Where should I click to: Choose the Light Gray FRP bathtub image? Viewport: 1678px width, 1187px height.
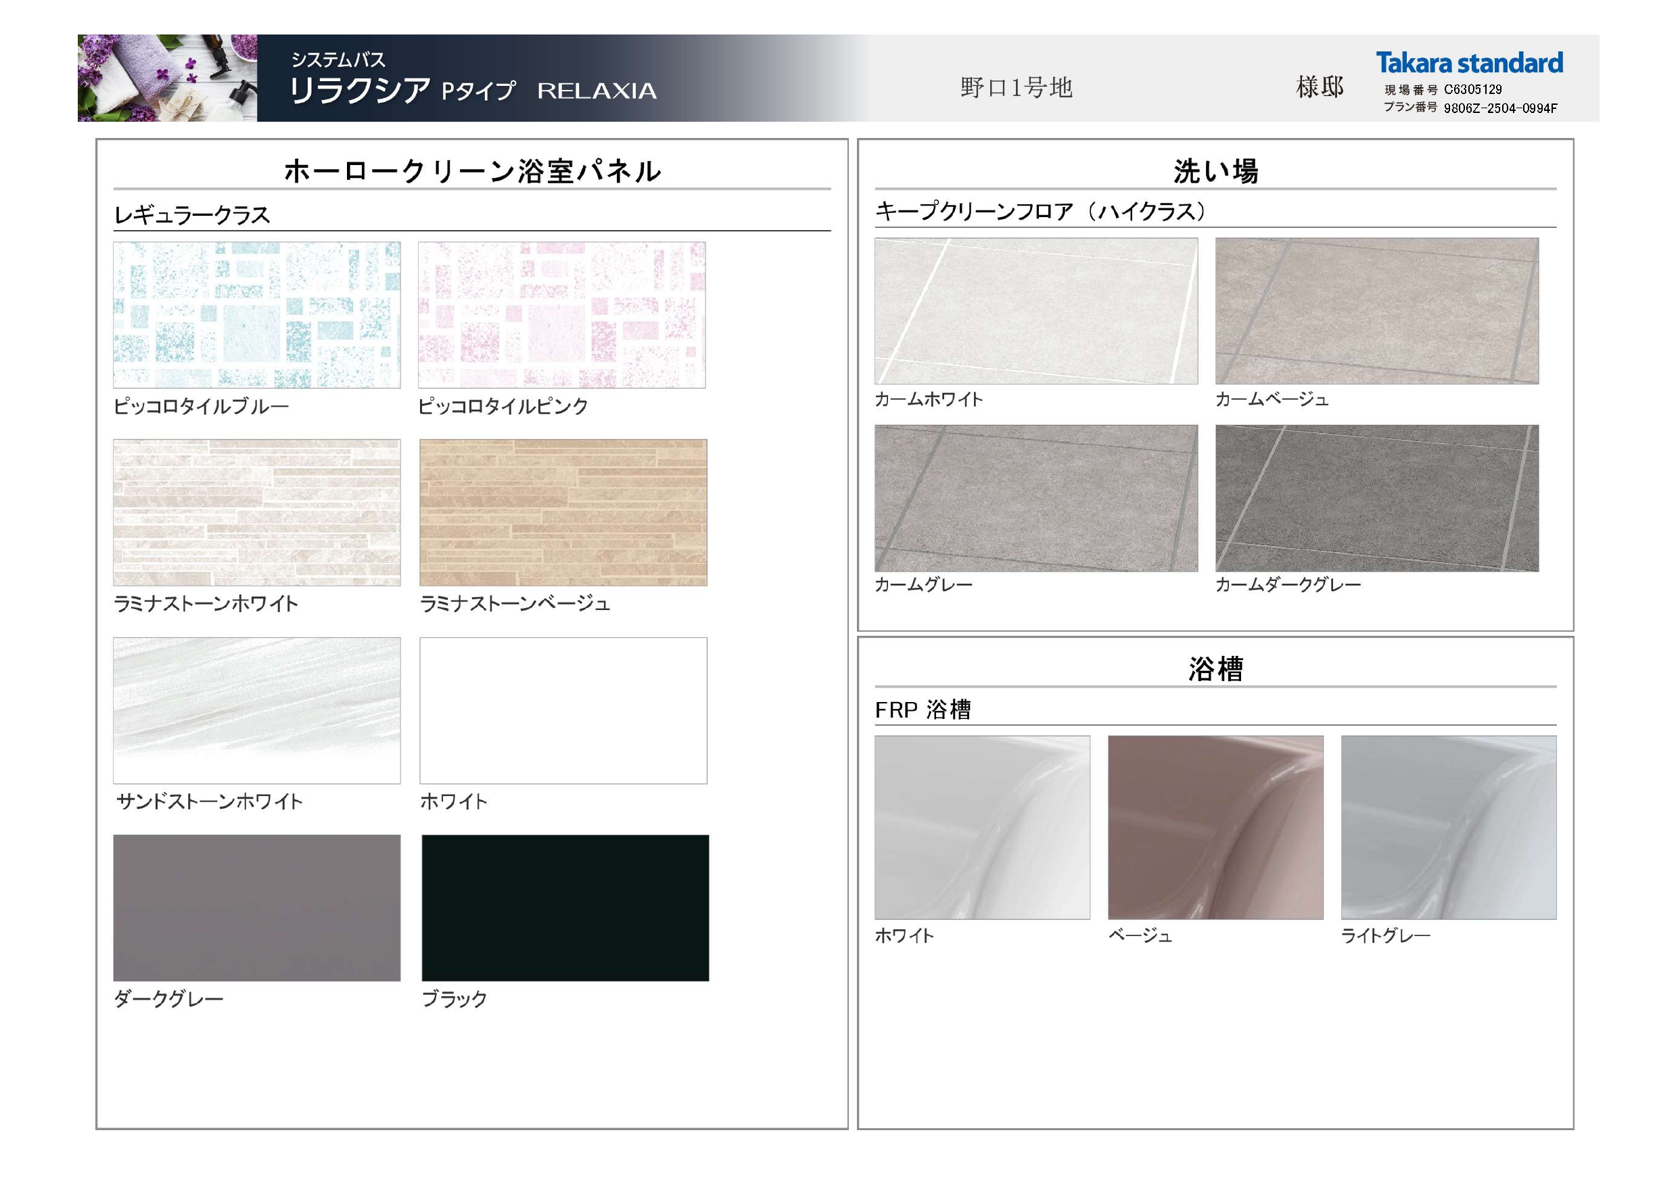(x=1448, y=827)
